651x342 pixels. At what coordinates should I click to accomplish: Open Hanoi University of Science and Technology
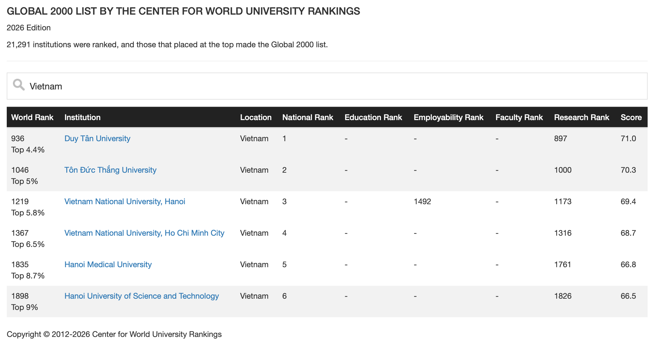[142, 296]
